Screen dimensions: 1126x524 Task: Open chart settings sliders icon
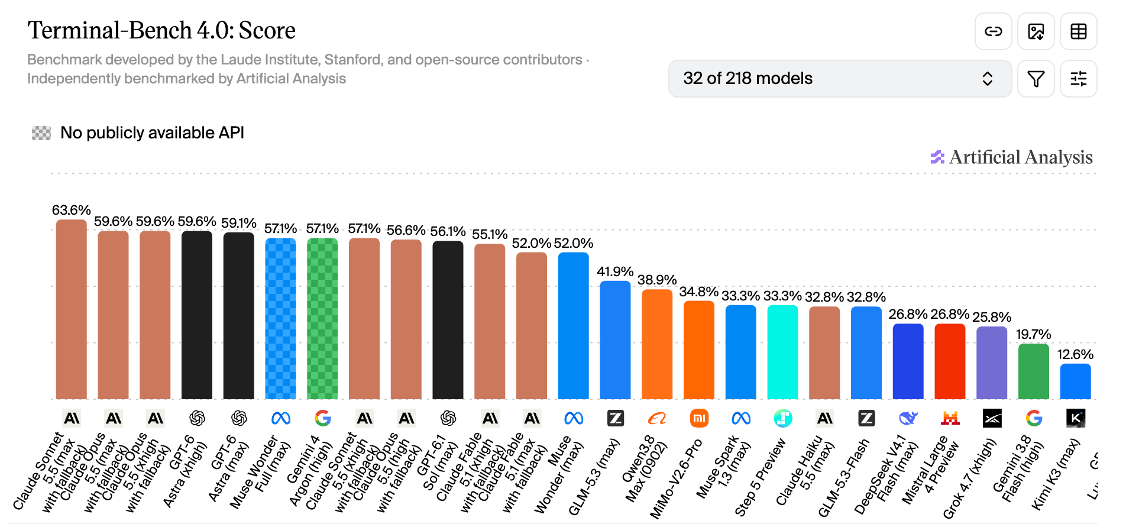coord(1079,79)
